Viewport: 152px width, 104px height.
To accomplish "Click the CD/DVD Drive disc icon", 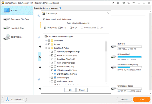I will click(x=7, y=37).
